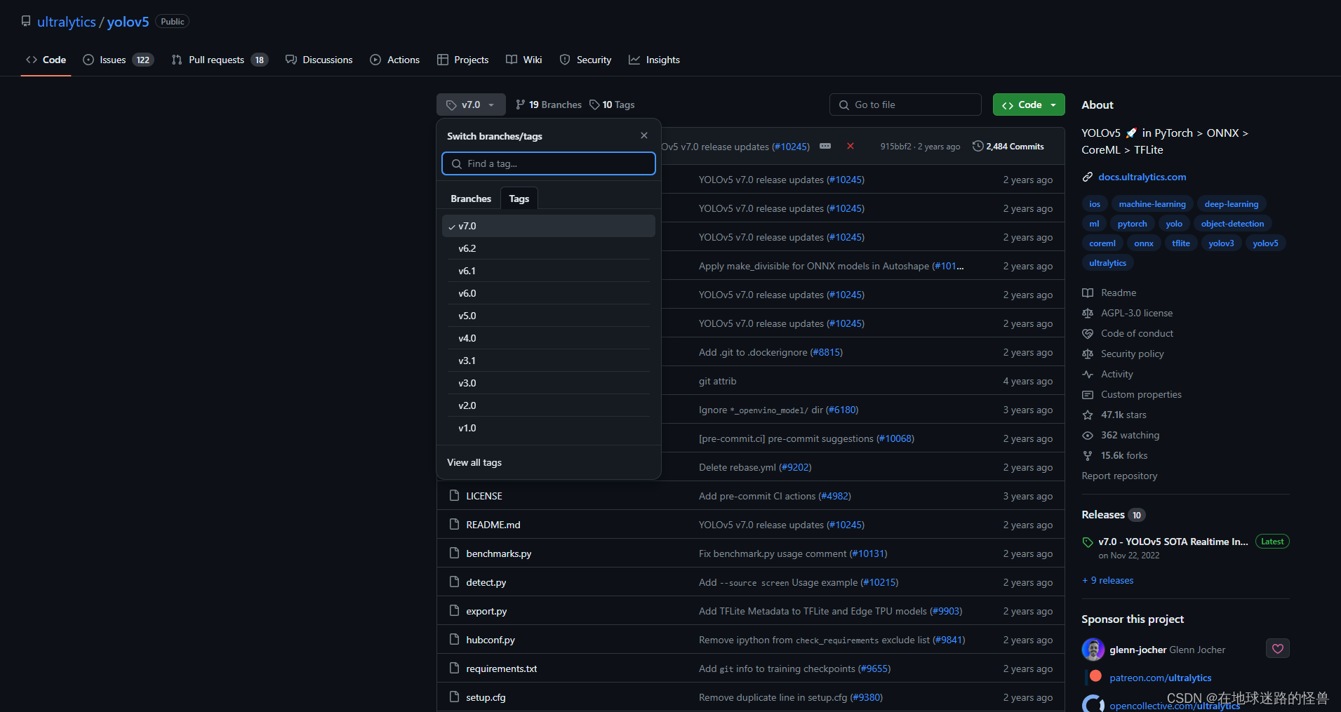Click the release tag icon for v7.0
Screen dimensions: 1341x712
1088,542
